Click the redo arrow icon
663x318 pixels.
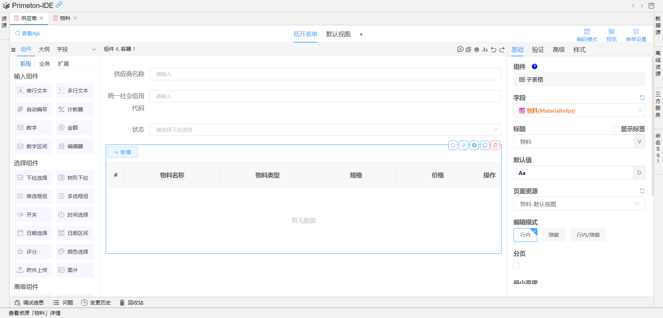(x=502, y=50)
